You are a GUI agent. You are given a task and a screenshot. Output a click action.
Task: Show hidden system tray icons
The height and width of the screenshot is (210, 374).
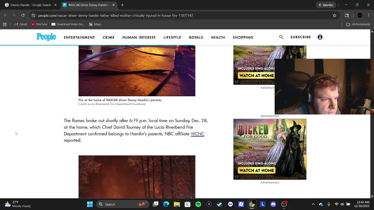pos(313,204)
